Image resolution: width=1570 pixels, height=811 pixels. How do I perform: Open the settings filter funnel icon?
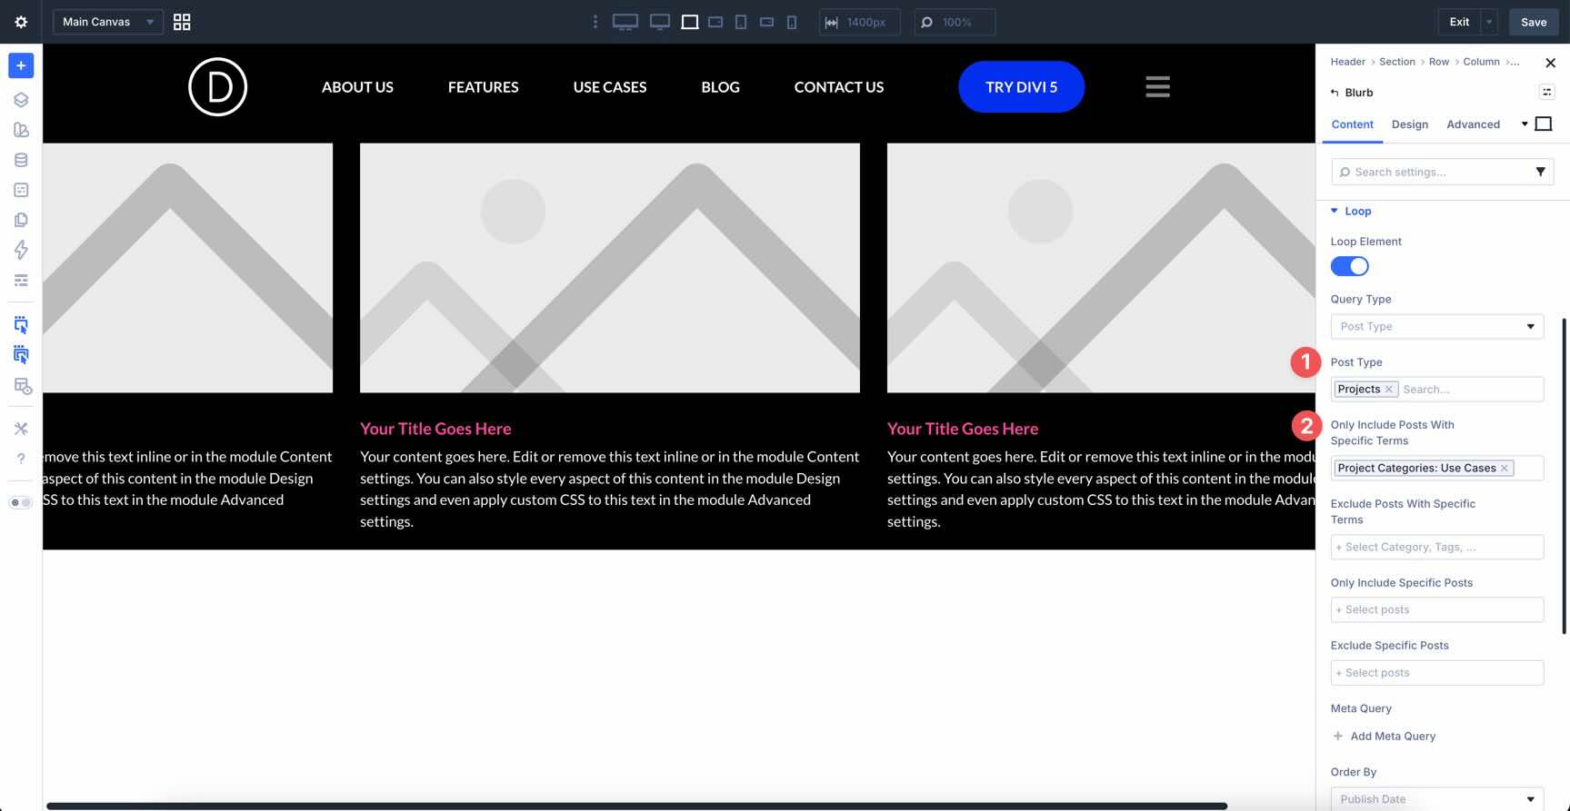coord(1540,172)
